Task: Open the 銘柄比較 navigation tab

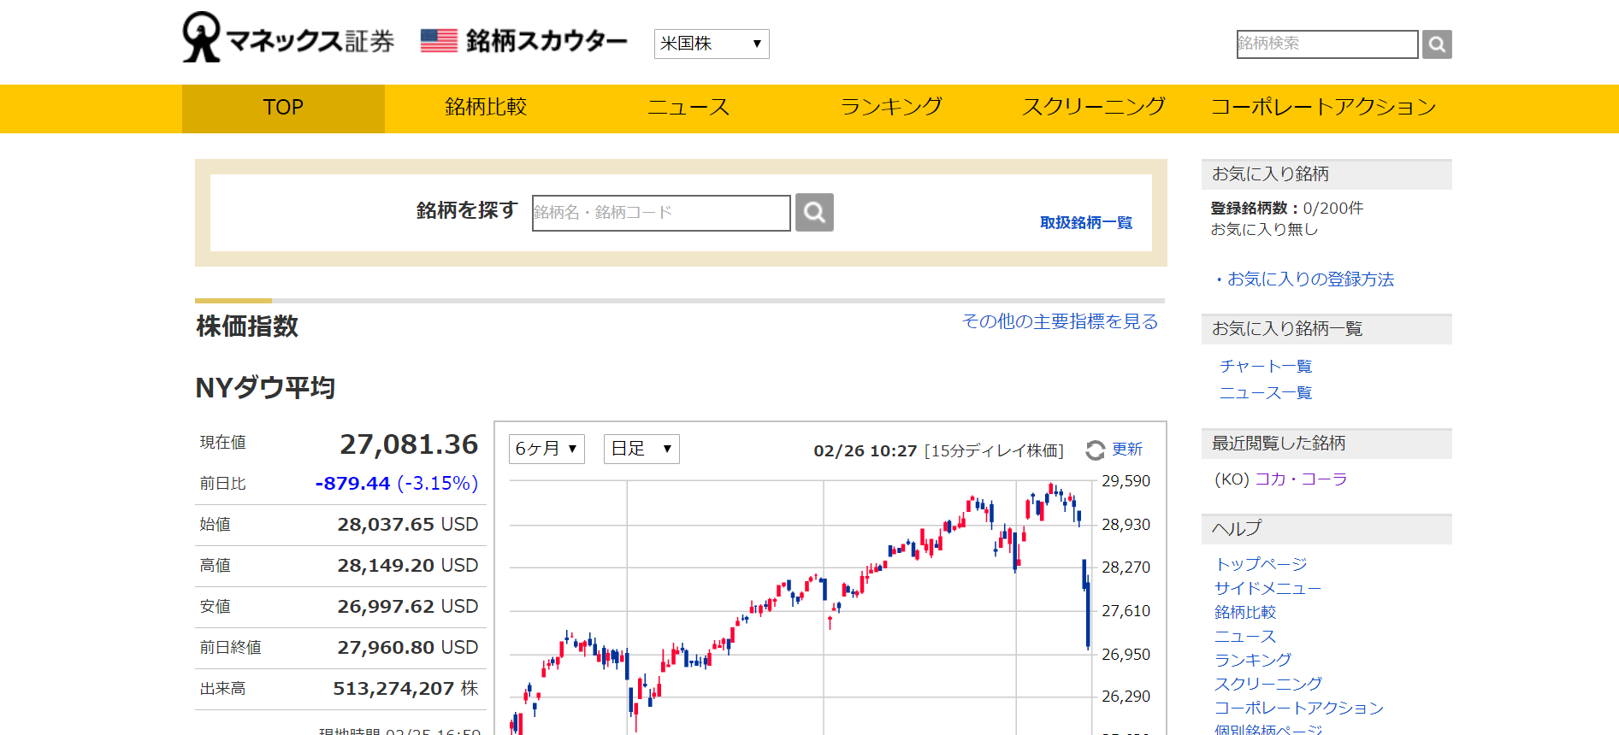Action: (486, 108)
